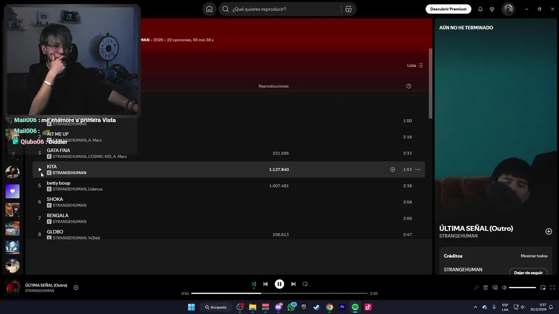Open more options for KITA
The image size is (559, 314).
(x=418, y=169)
